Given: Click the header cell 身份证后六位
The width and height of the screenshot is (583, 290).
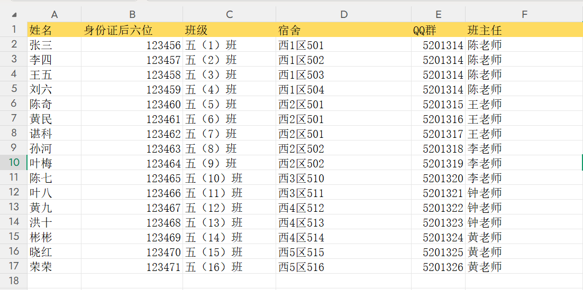Looking at the screenshot, I should (x=132, y=30).
